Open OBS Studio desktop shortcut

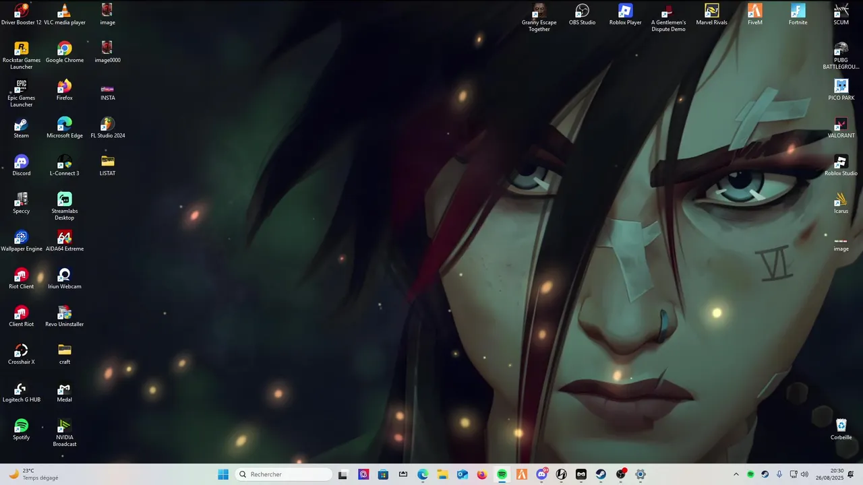click(x=583, y=14)
